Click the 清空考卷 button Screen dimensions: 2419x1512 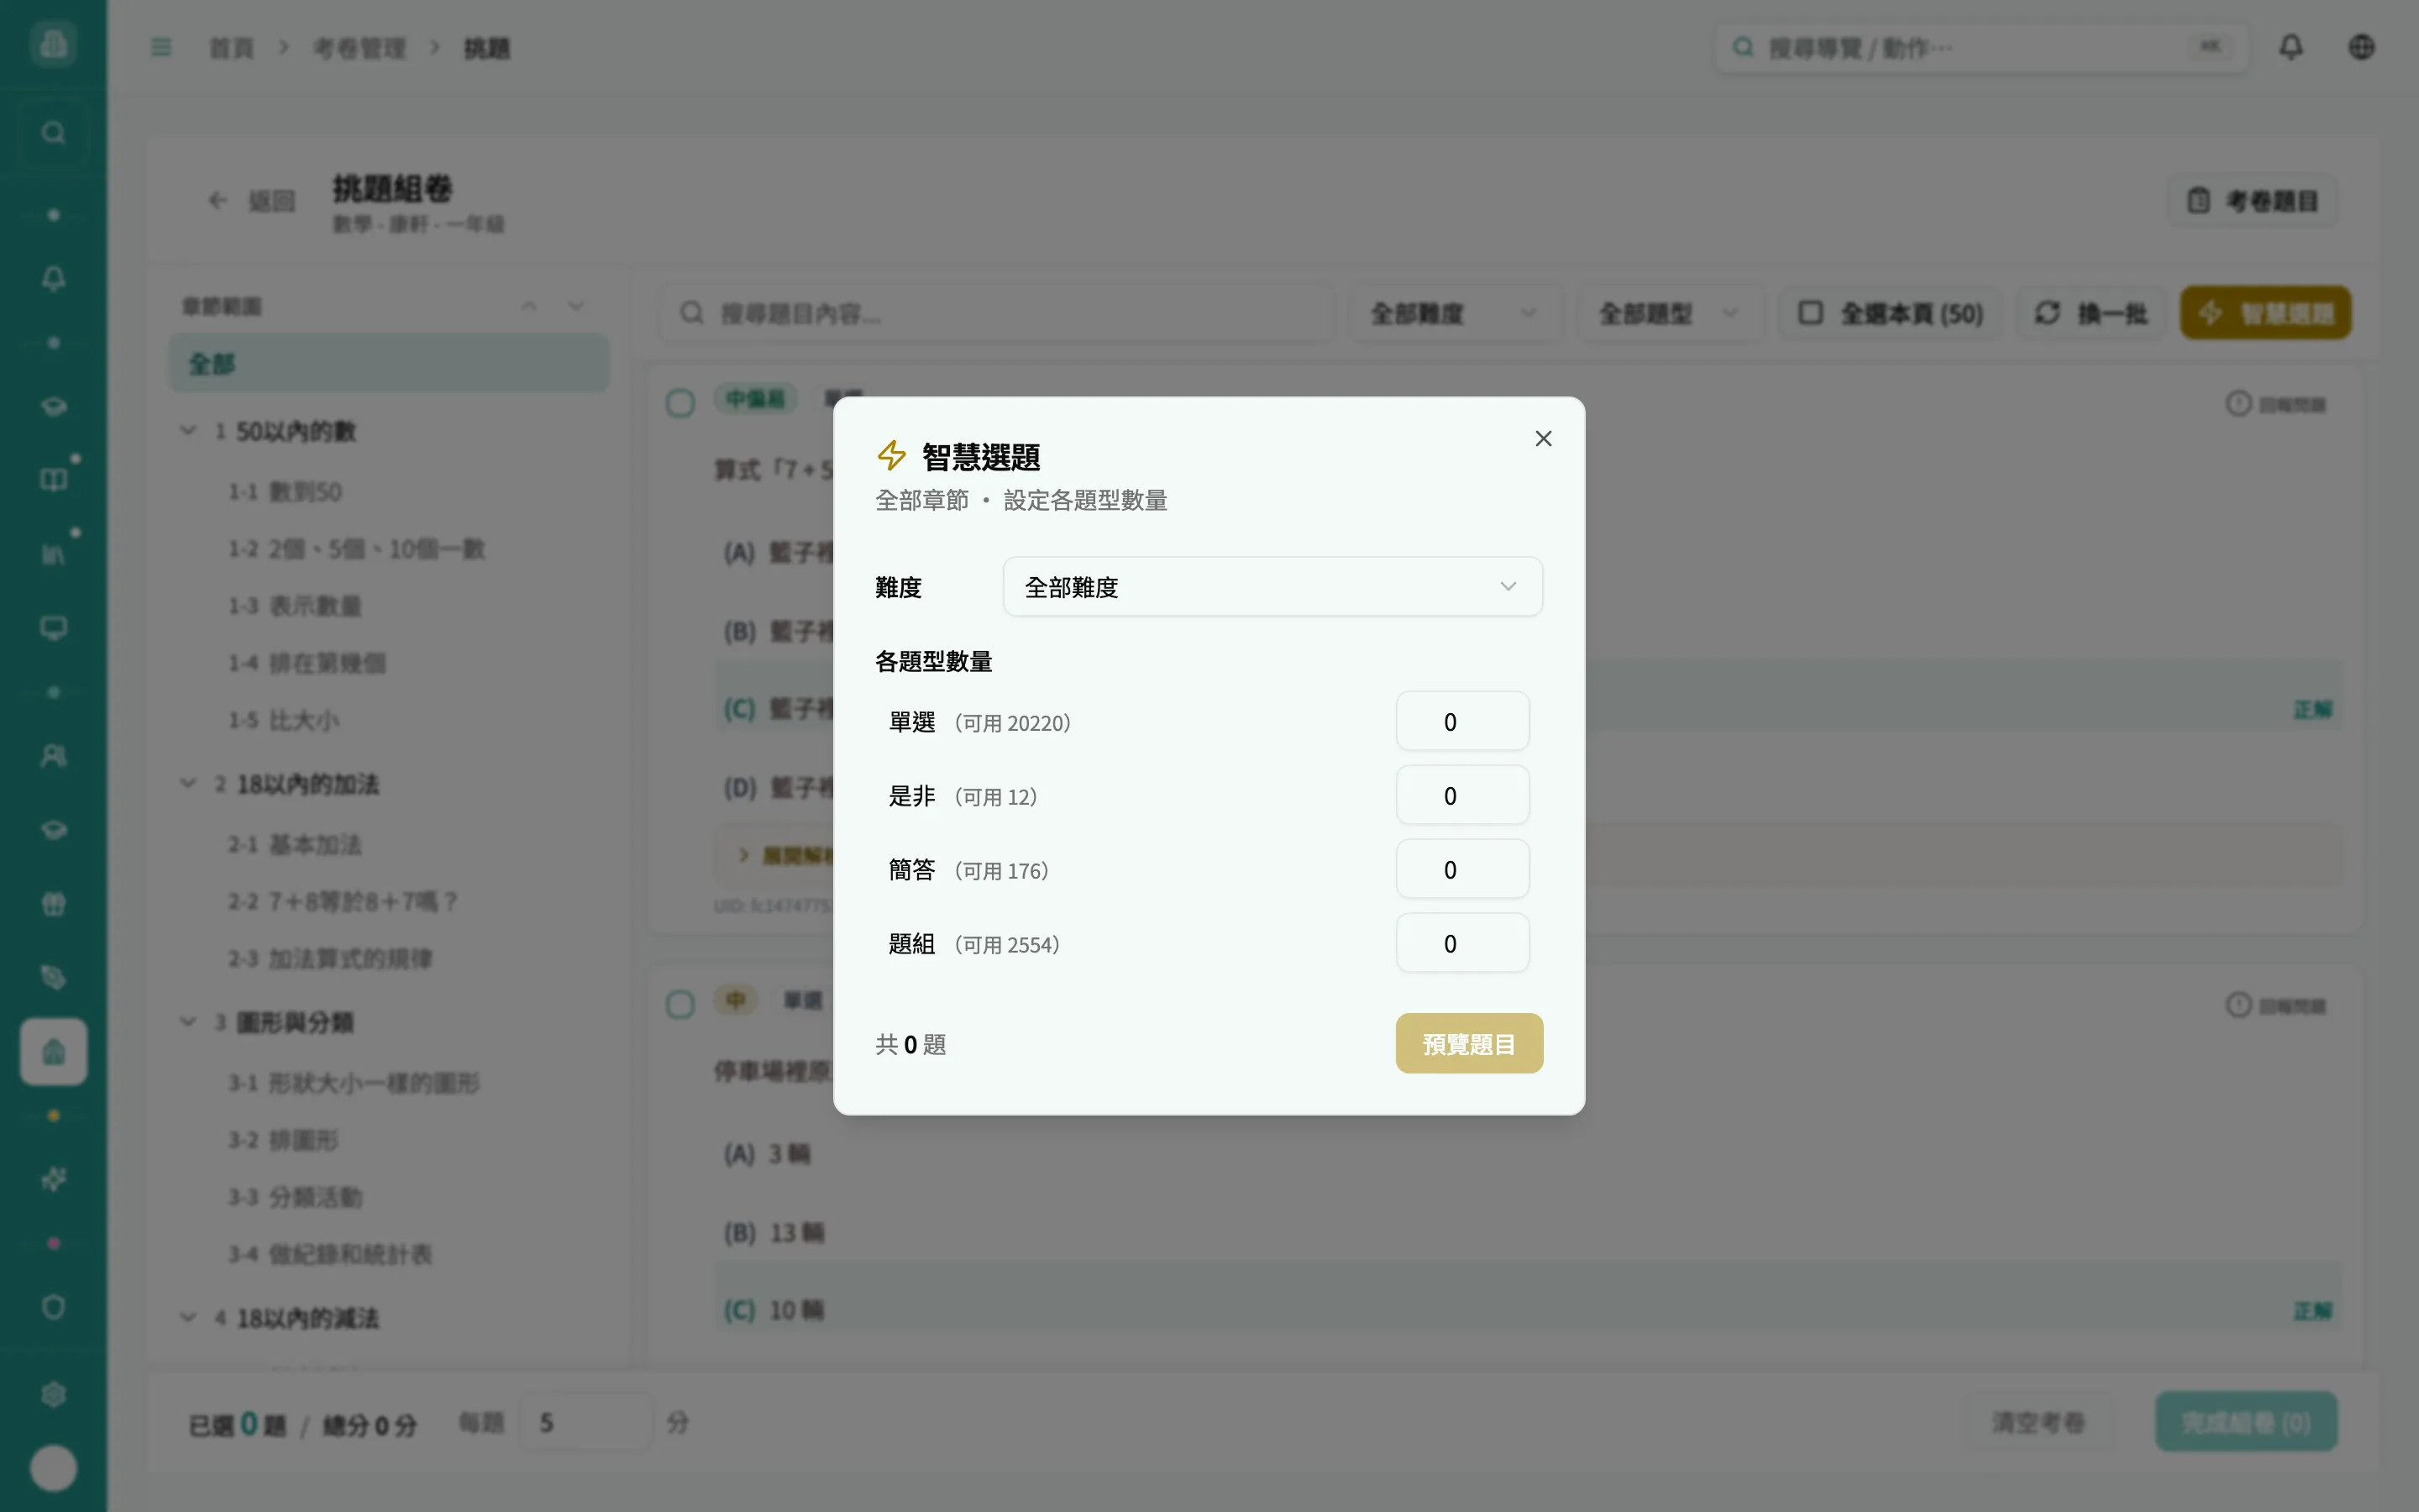(2039, 1422)
